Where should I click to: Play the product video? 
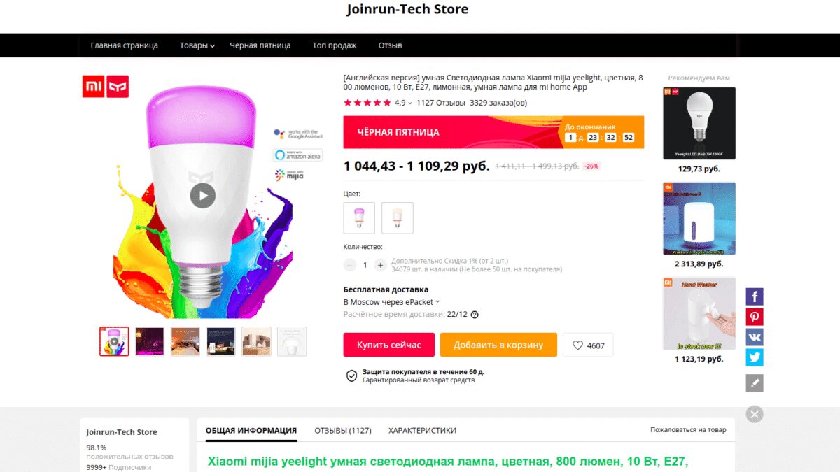[x=202, y=195]
